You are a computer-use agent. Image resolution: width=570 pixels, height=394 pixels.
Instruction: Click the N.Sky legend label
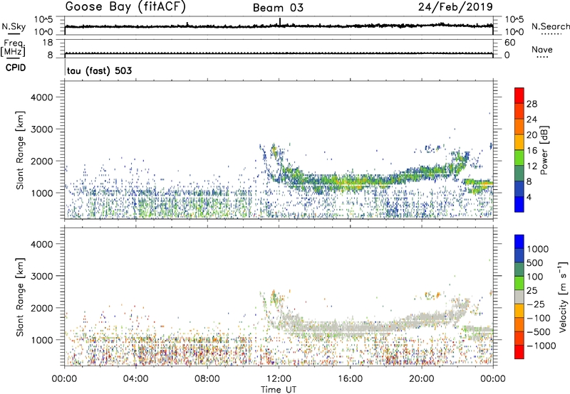14,26
